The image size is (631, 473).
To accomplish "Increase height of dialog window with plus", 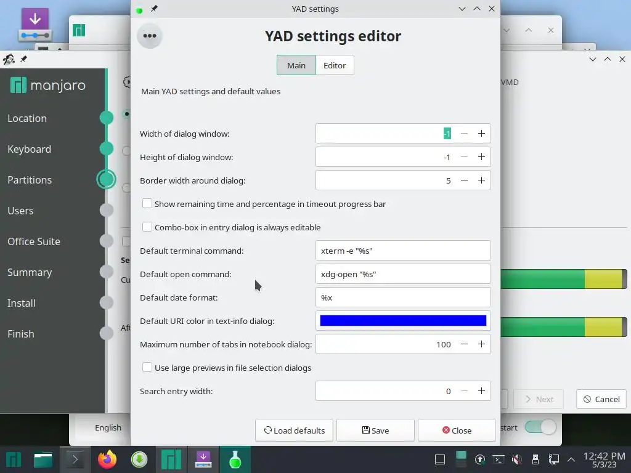I will coord(481,157).
